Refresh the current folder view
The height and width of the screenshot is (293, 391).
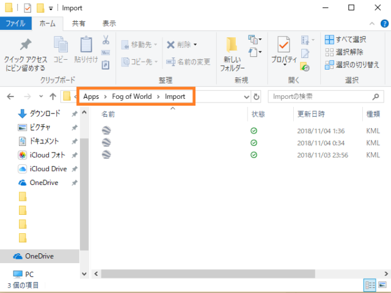pos(256,96)
